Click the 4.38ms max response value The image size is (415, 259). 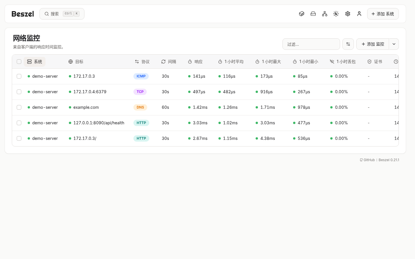click(x=268, y=138)
